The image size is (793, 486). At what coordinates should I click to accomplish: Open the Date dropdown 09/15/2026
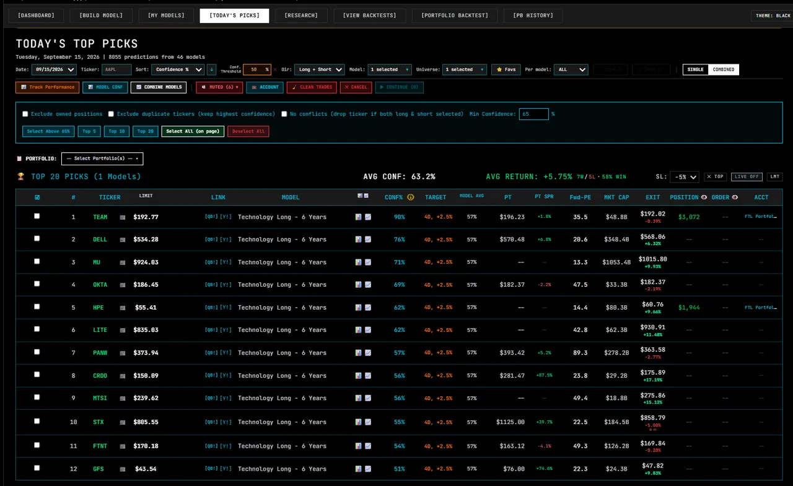coord(54,70)
